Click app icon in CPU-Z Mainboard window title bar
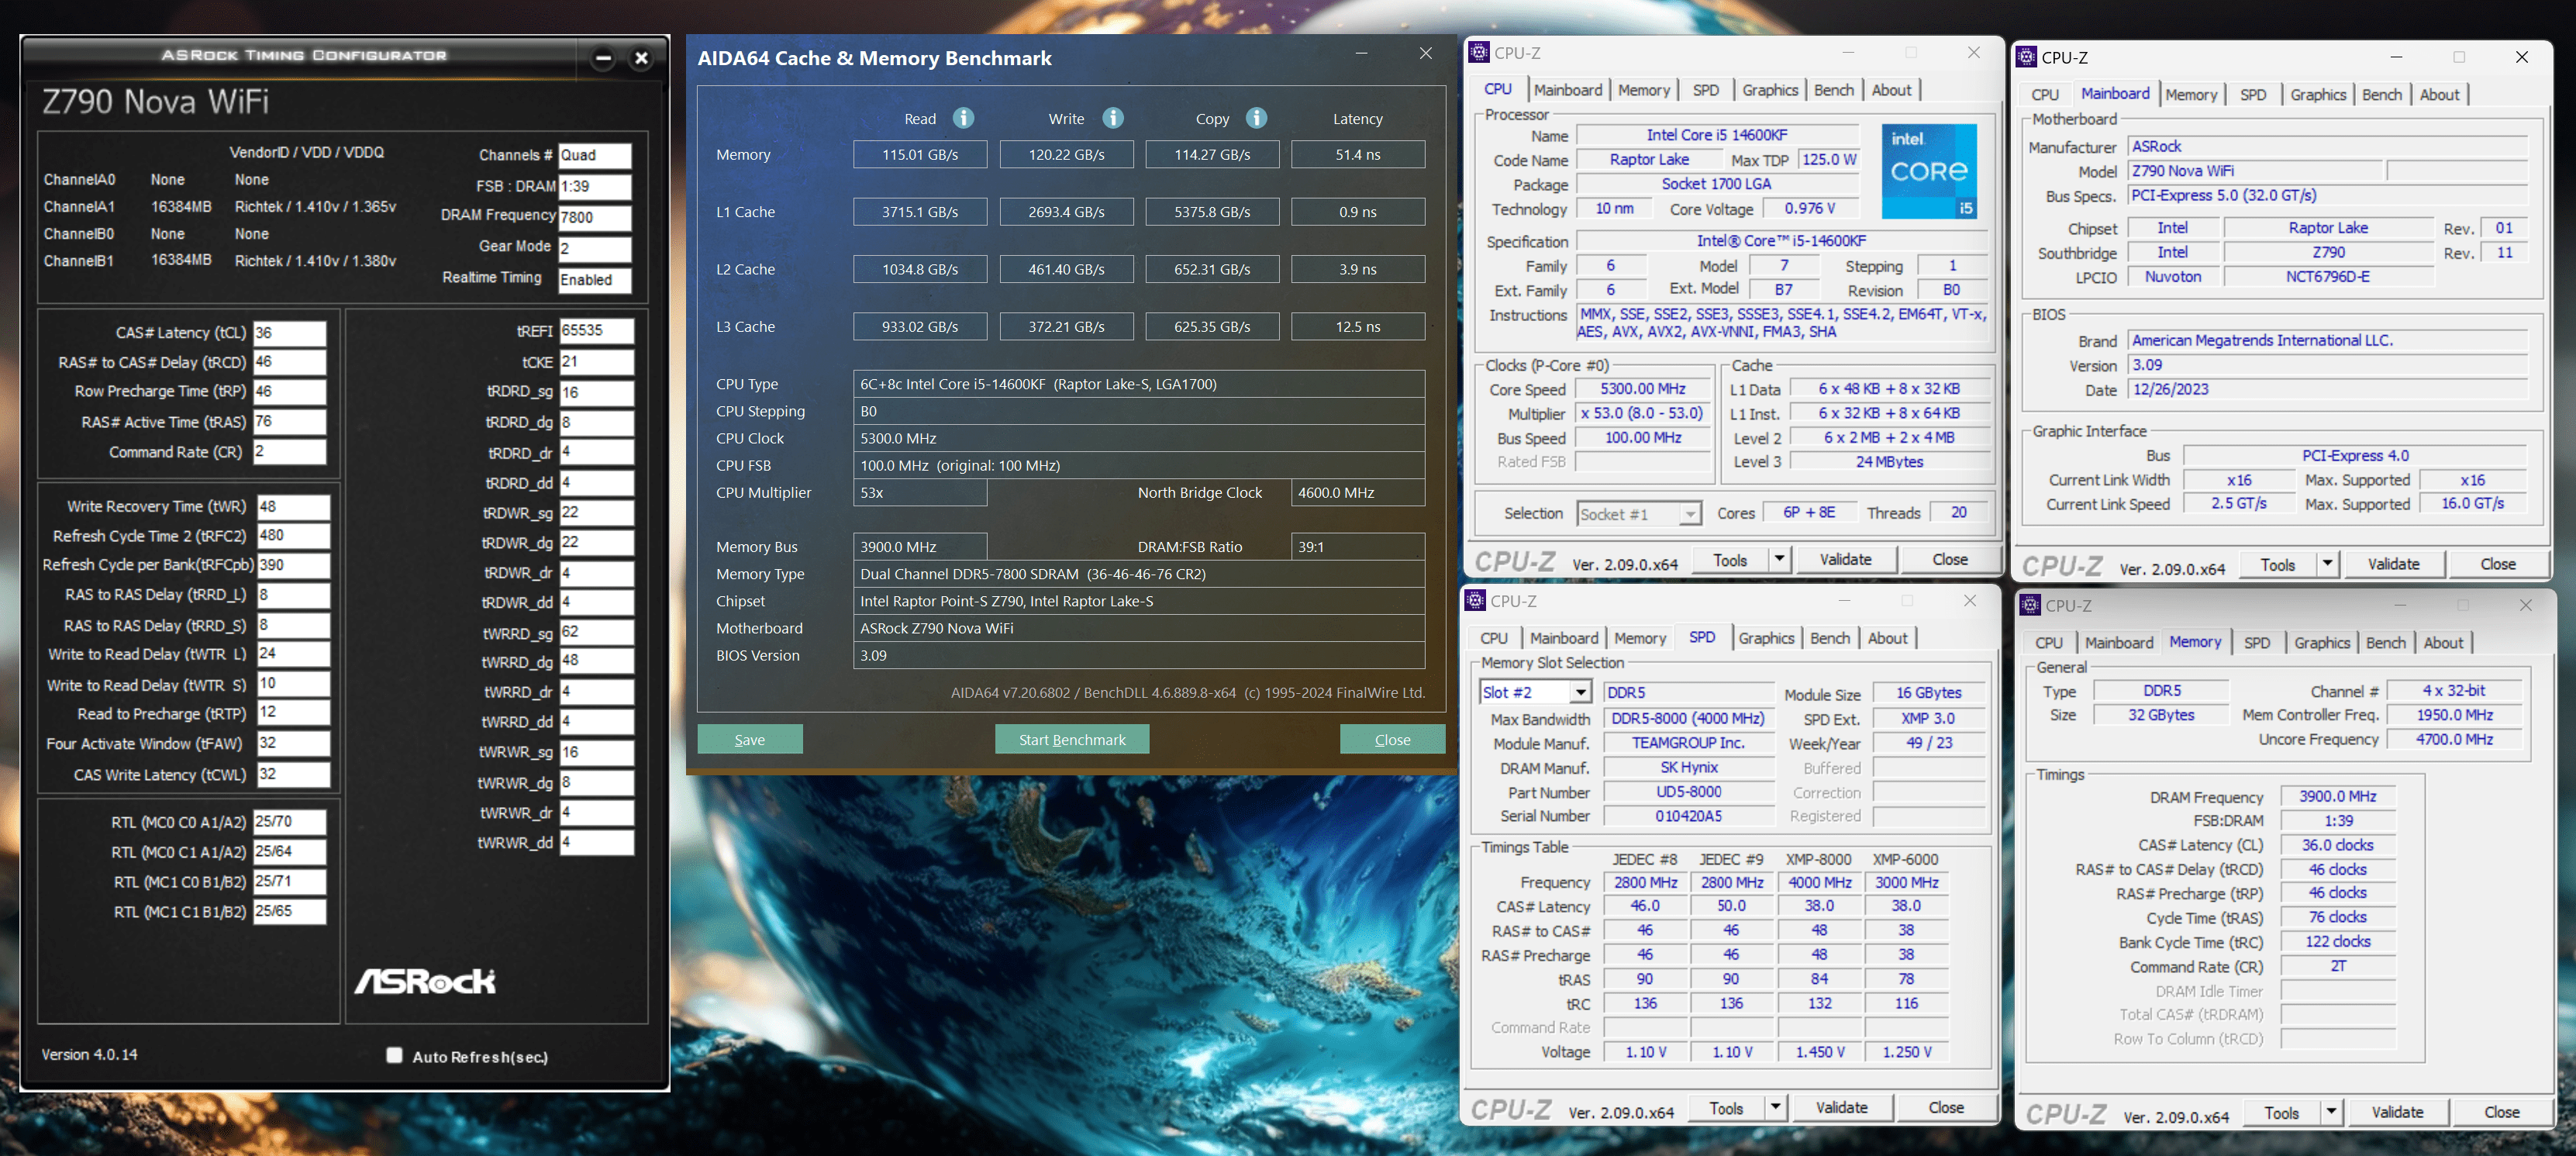 (x=2026, y=57)
